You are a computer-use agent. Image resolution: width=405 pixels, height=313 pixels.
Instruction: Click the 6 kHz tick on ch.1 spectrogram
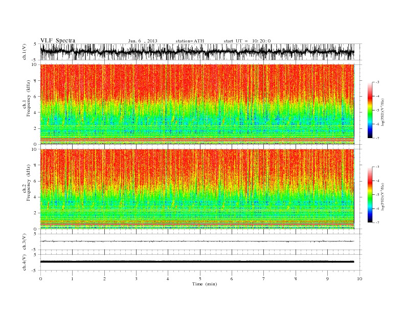coord(35,97)
